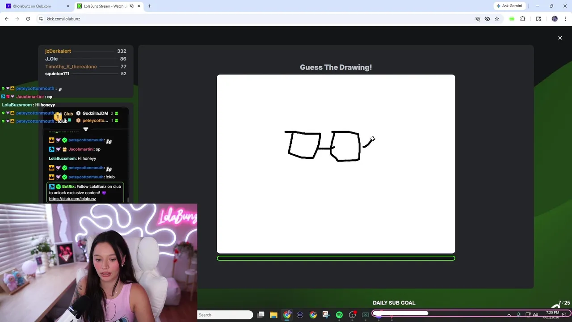572x322 pixels.
Task: Open a new browser tab
Action: click(149, 6)
